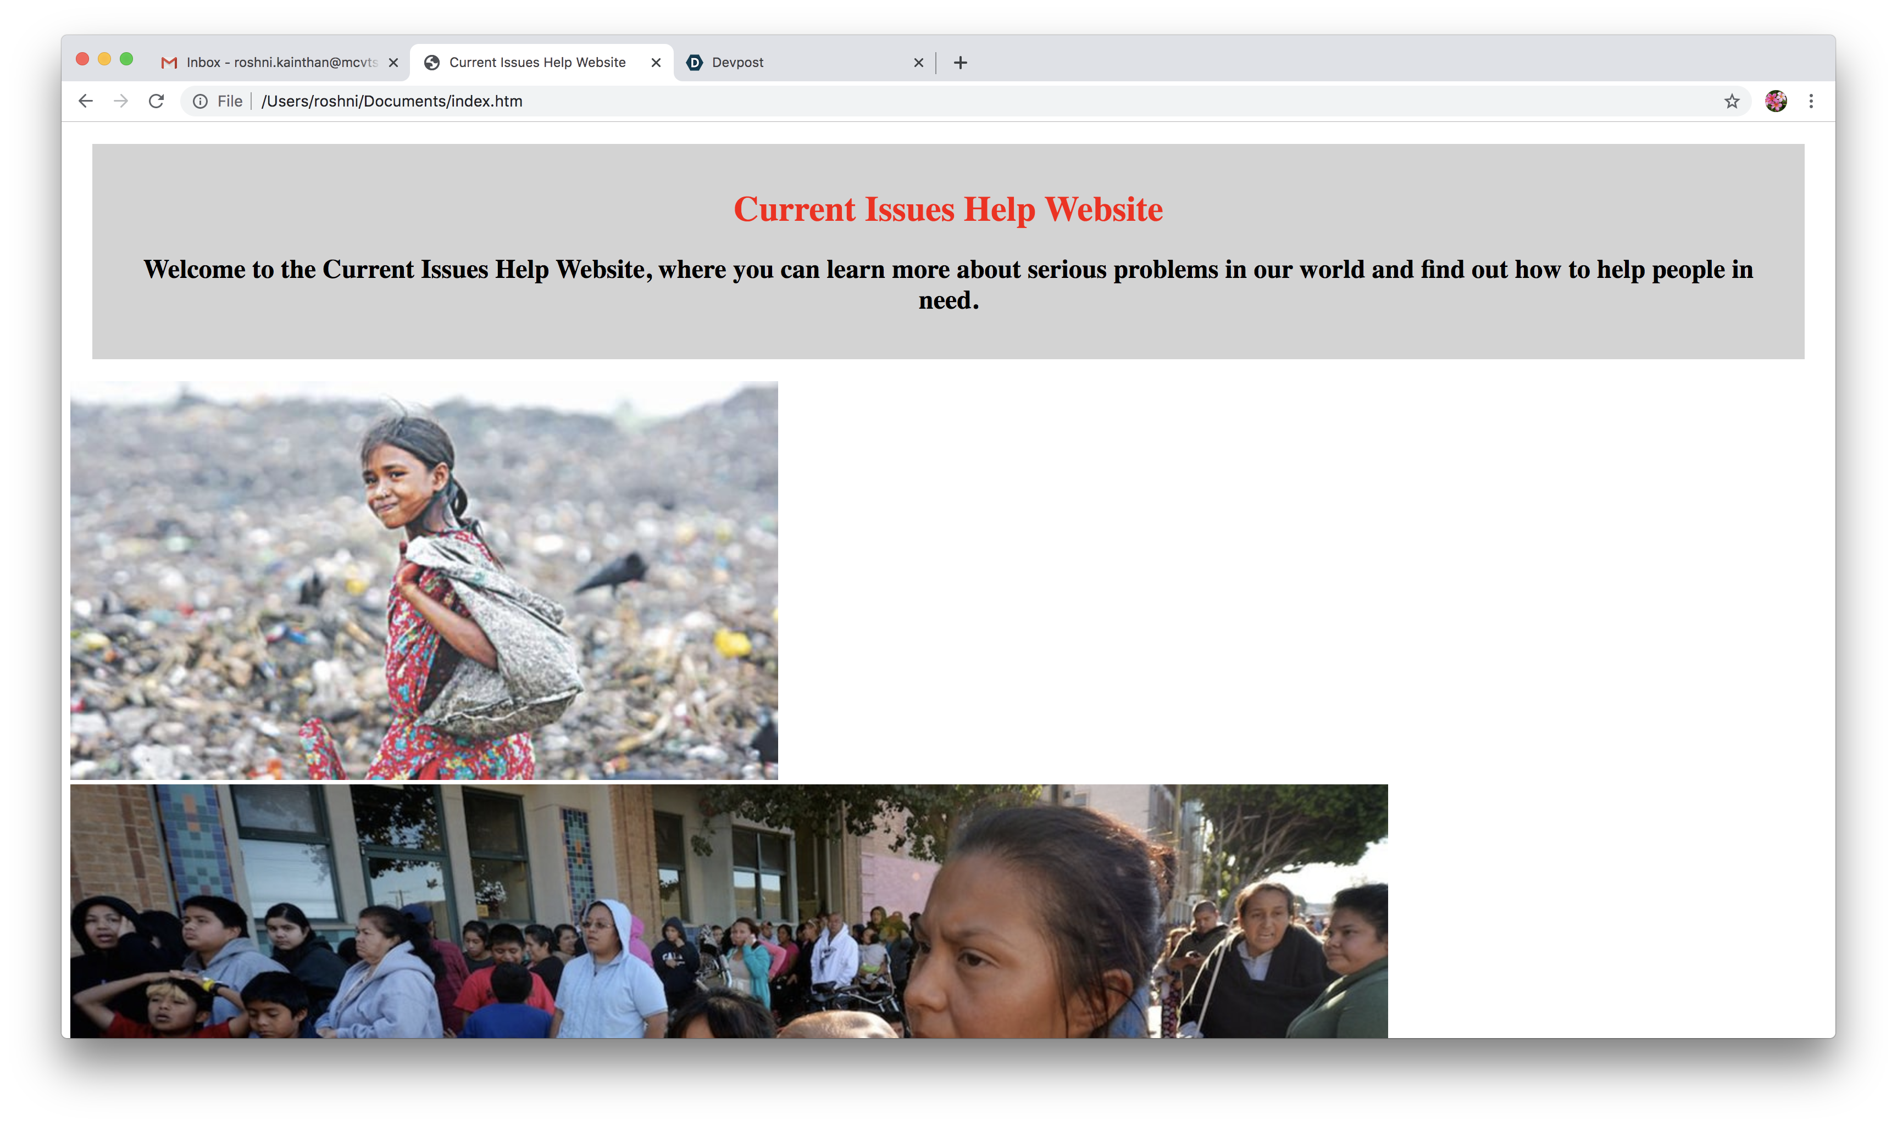Image resolution: width=1897 pixels, height=1126 pixels.
Task: Select the Current Issues Help Website tab
Action: point(537,62)
